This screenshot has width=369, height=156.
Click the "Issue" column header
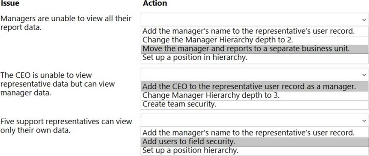point(9,3)
